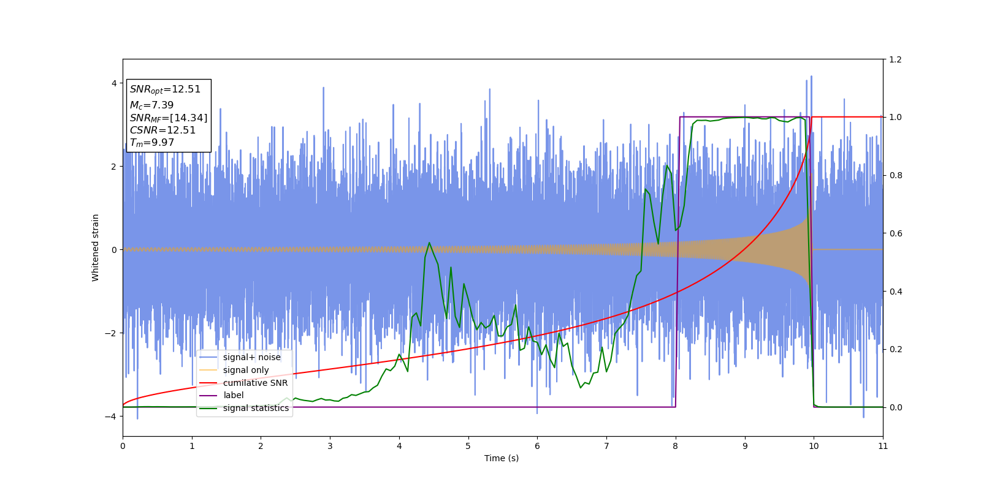The height and width of the screenshot is (490, 981).
Task: Click the green 'signal statistics' legend line sample
Action: (x=208, y=408)
